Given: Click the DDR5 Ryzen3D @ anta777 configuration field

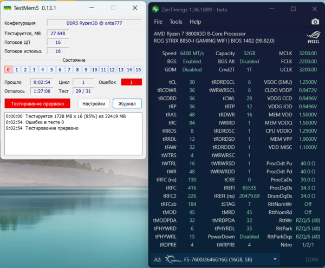Looking at the screenshot, I should click(94, 23).
